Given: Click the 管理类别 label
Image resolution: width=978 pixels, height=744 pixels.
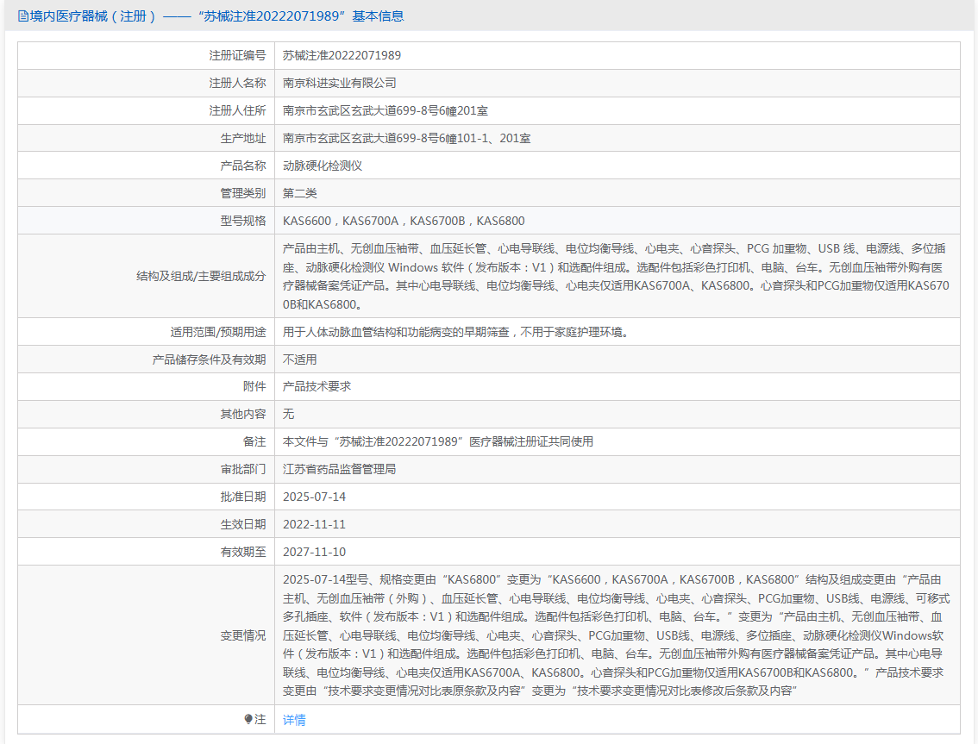Looking at the screenshot, I should pyautogui.click(x=242, y=193).
